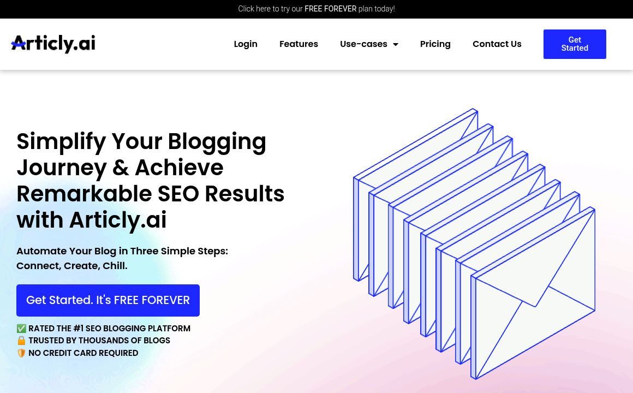Expand the Use-cases dropdown
This screenshot has width=633, height=393.
(363, 44)
